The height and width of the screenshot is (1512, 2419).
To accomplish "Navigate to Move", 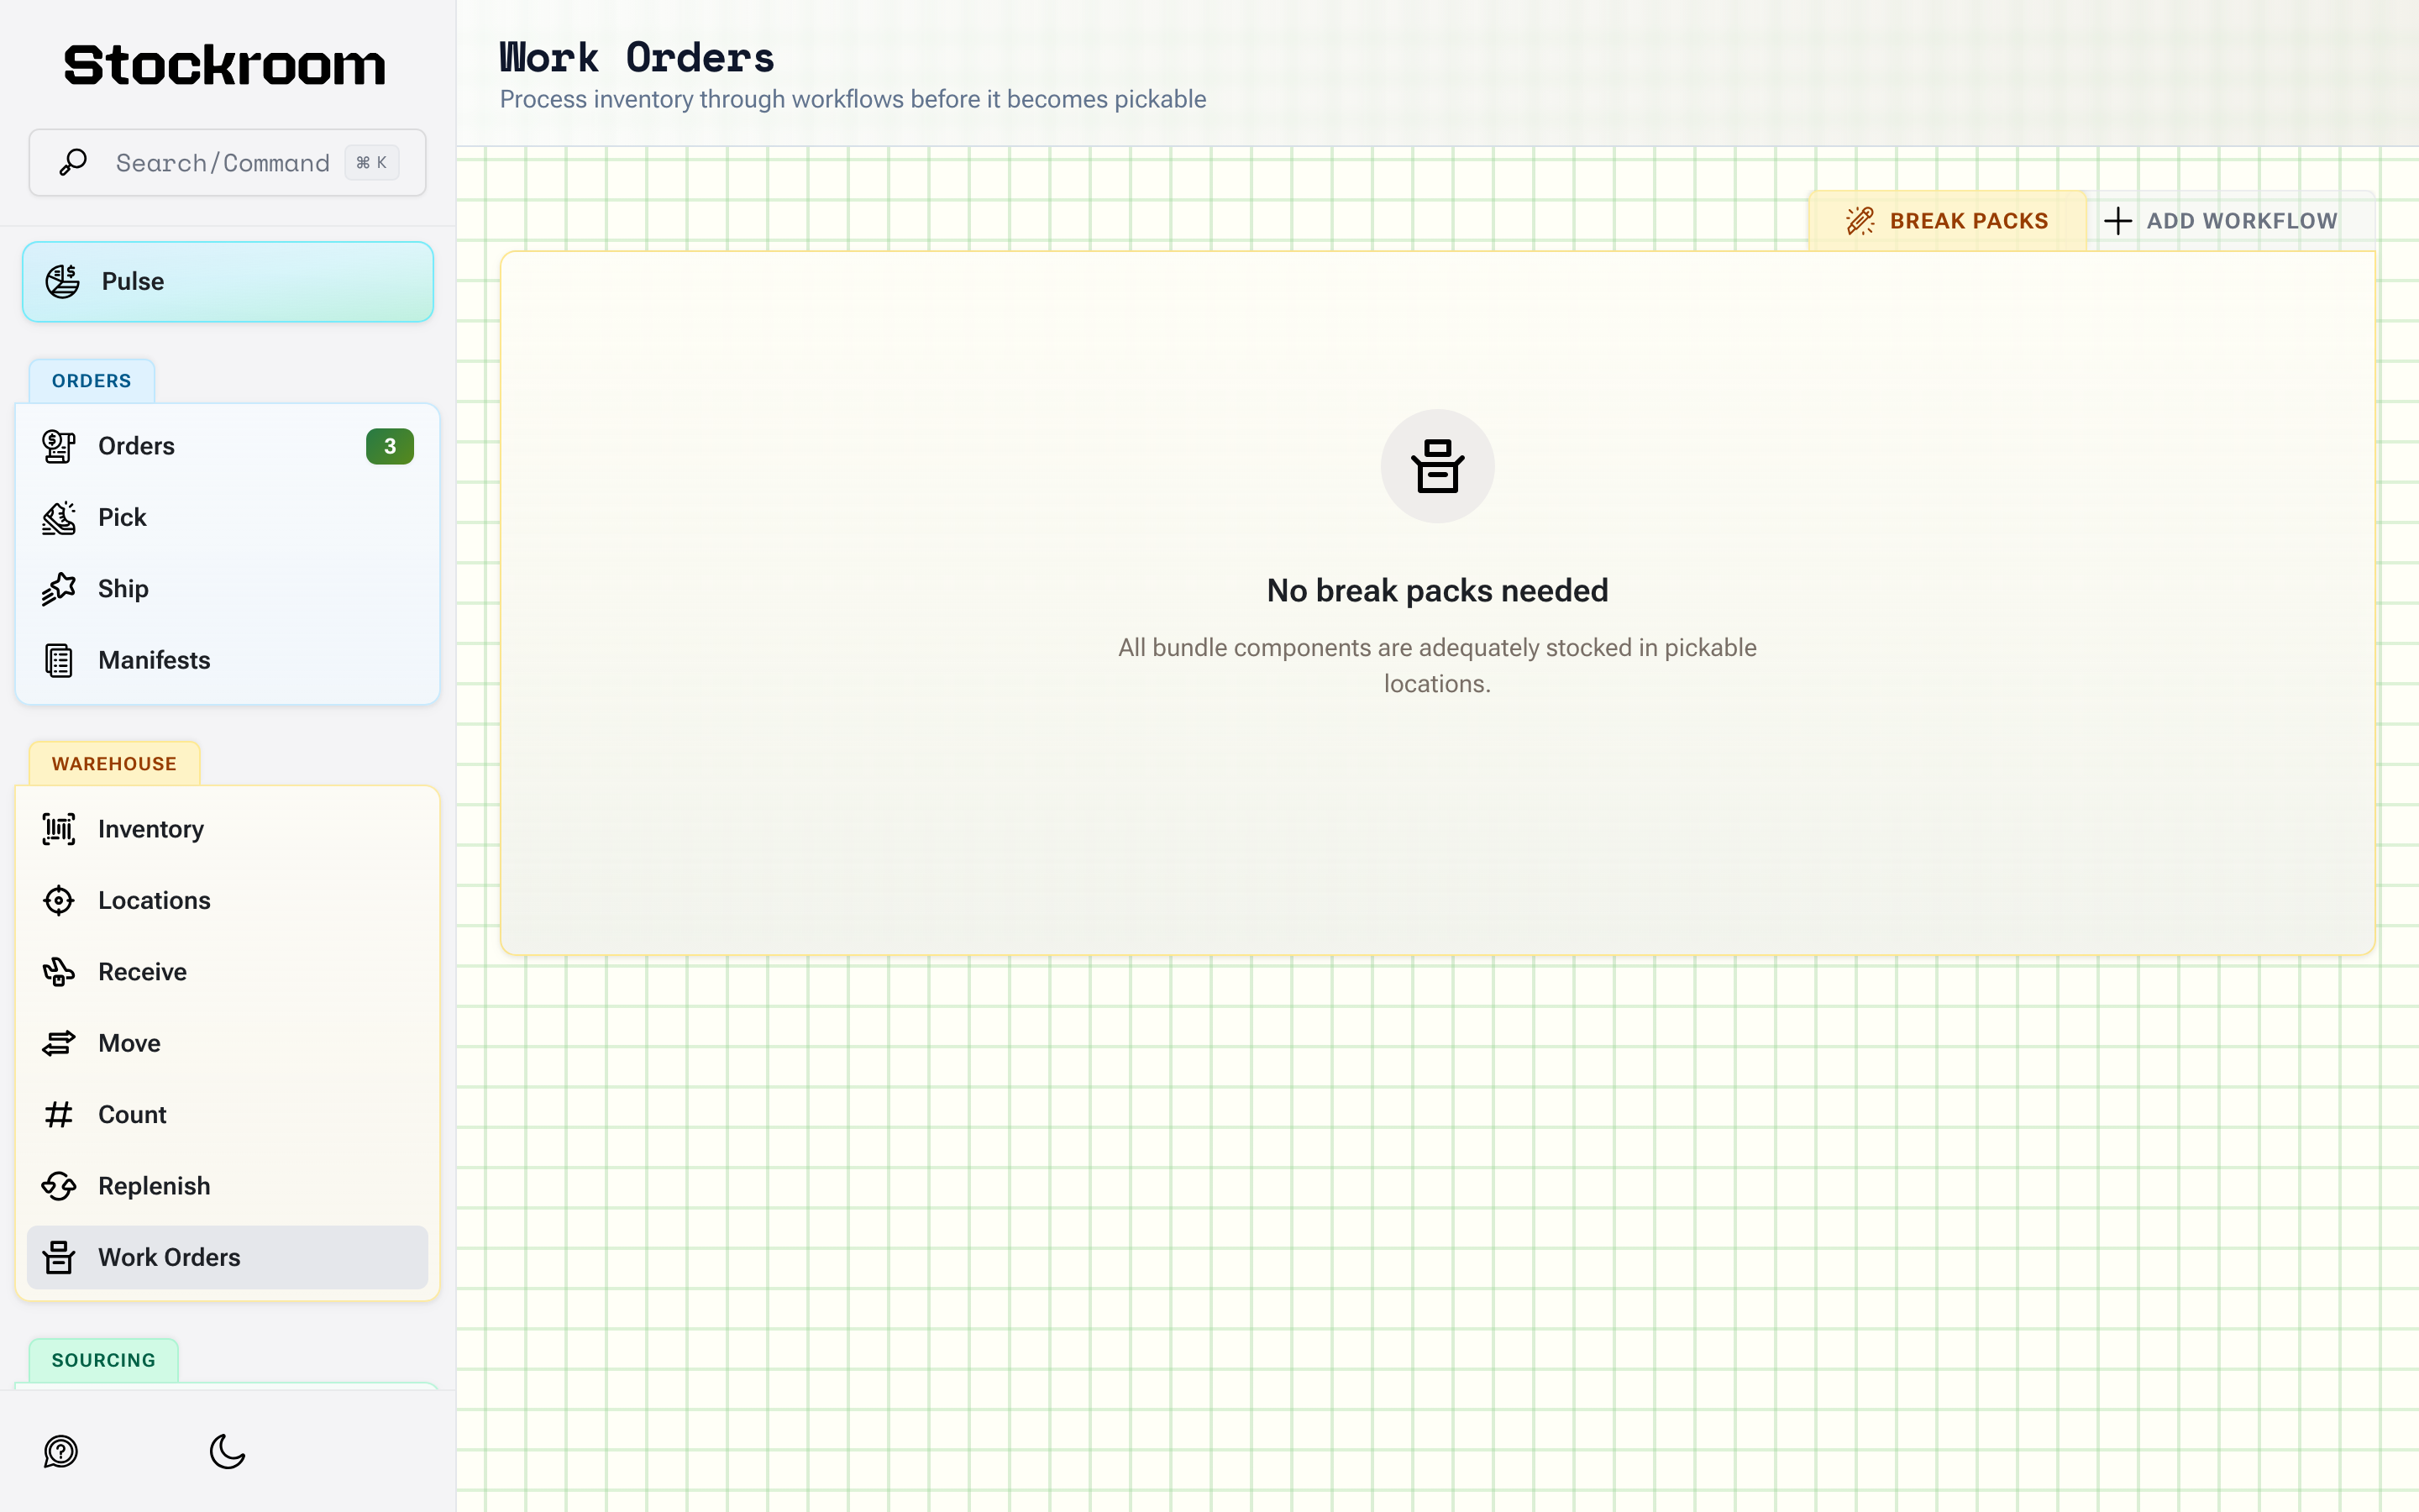I will tap(228, 1043).
